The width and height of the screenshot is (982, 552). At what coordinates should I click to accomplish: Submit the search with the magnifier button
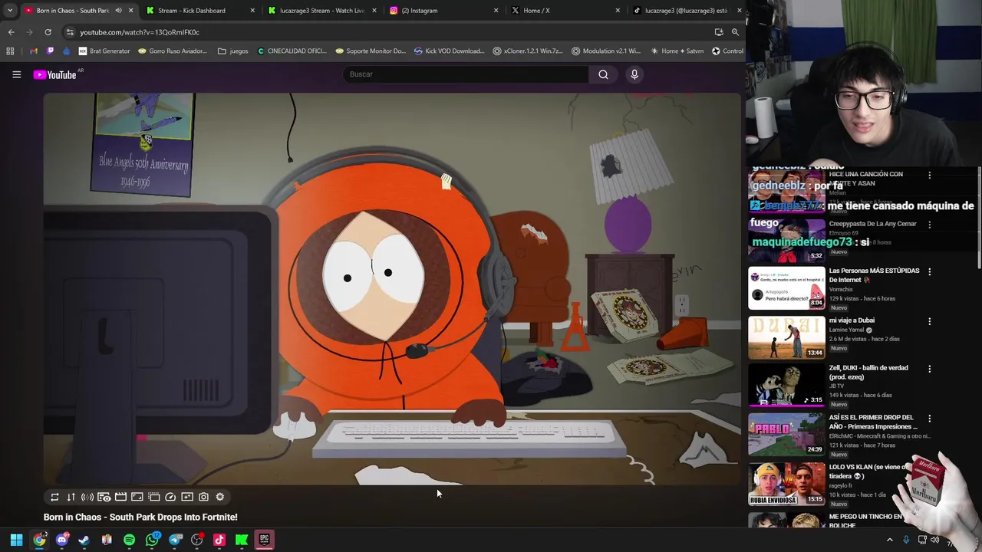click(x=603, y=74)
